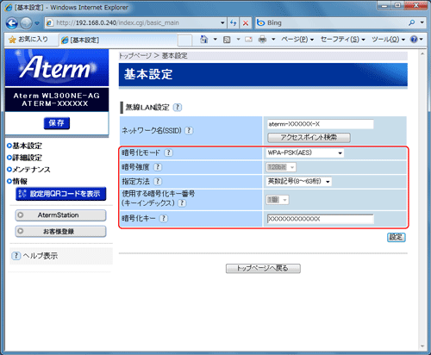Click the Bing search magnifier icon
The height and width of the screenshot is (355, 431).
[411, 22]
